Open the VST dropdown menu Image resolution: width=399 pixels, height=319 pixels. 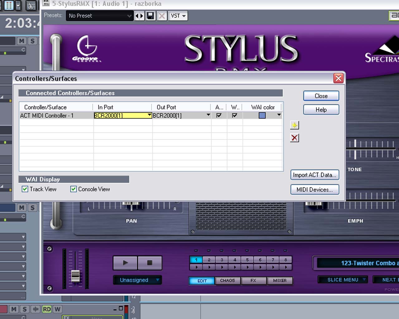coord(178,16)
